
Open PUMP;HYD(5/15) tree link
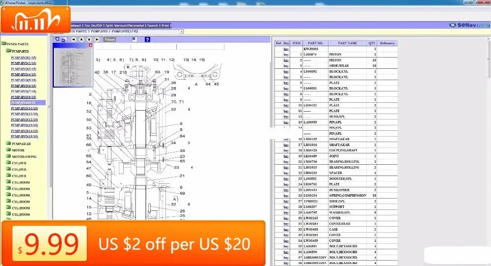(24, 80)
